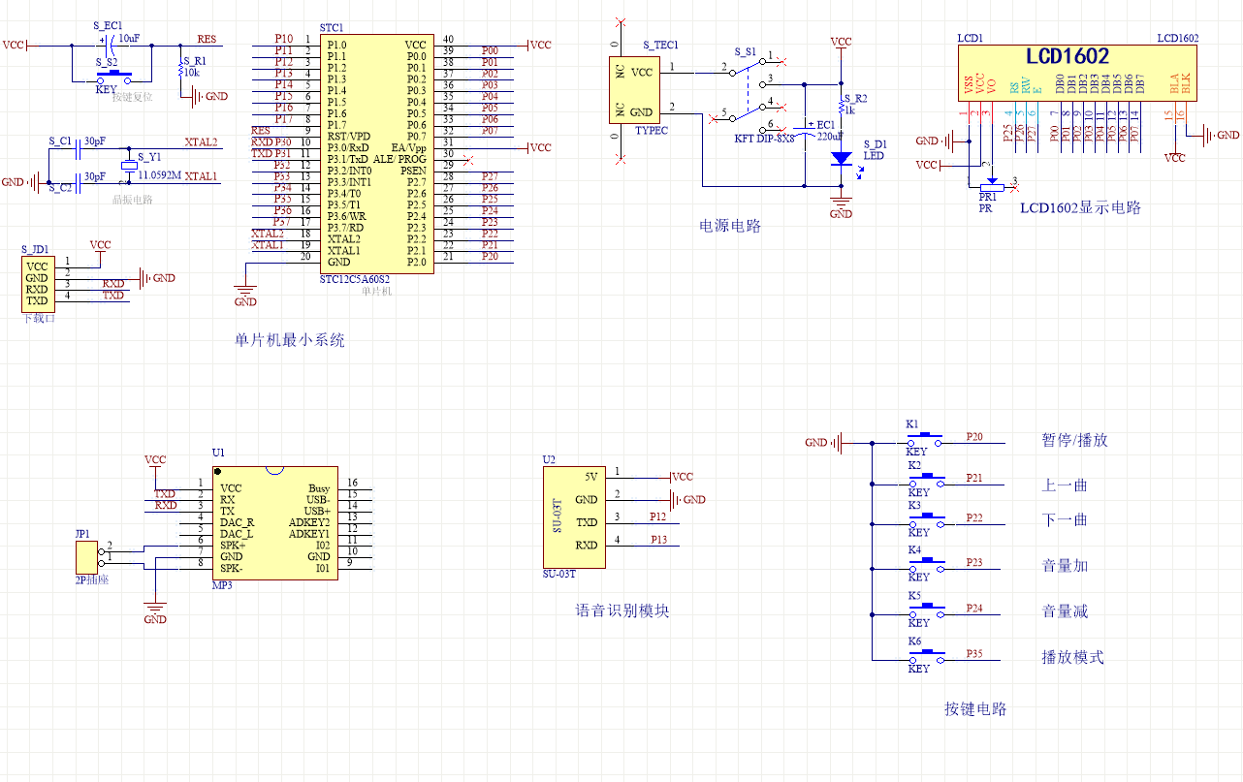
Task: Select the LCD1602 display component
Action: click(x=1077, y=72)
